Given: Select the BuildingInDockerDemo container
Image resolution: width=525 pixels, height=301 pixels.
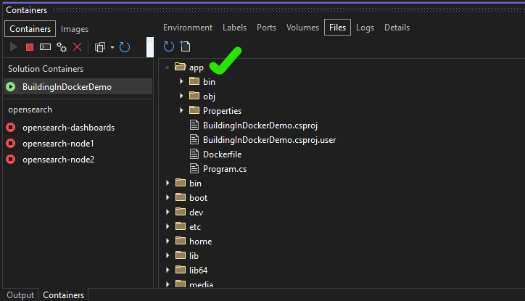Looking at the screenshot, I should point(78,87).
